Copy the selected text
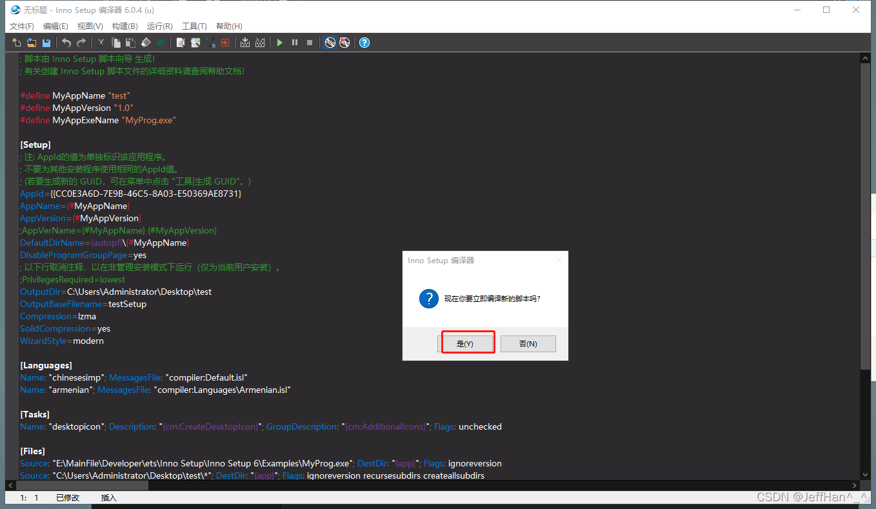 pyautogui.click(x=116, y=43)
